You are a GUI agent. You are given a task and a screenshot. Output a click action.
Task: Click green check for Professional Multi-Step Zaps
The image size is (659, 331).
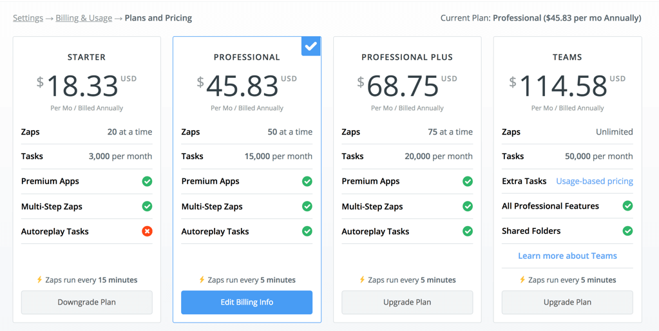(x=307, y=206)
